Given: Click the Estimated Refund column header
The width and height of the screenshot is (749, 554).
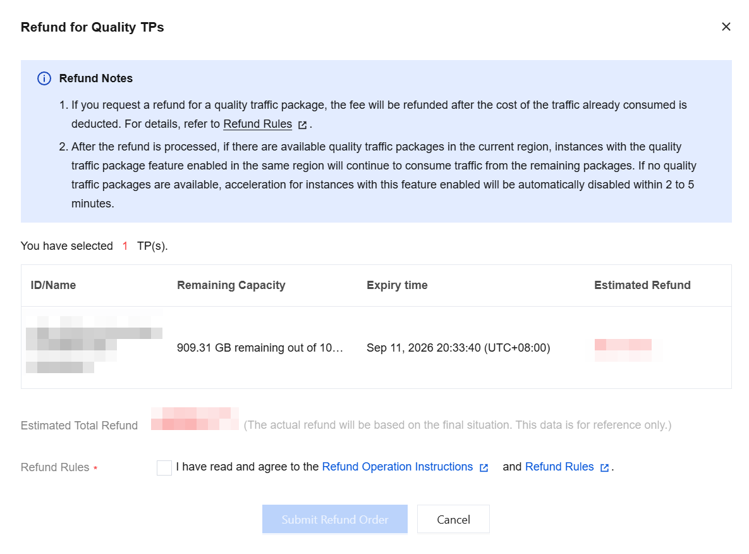Looking at the screenshot, I should [x=642, y=285].
